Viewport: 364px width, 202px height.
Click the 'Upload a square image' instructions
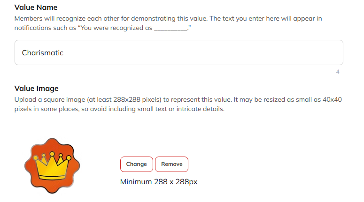(178, 104)
